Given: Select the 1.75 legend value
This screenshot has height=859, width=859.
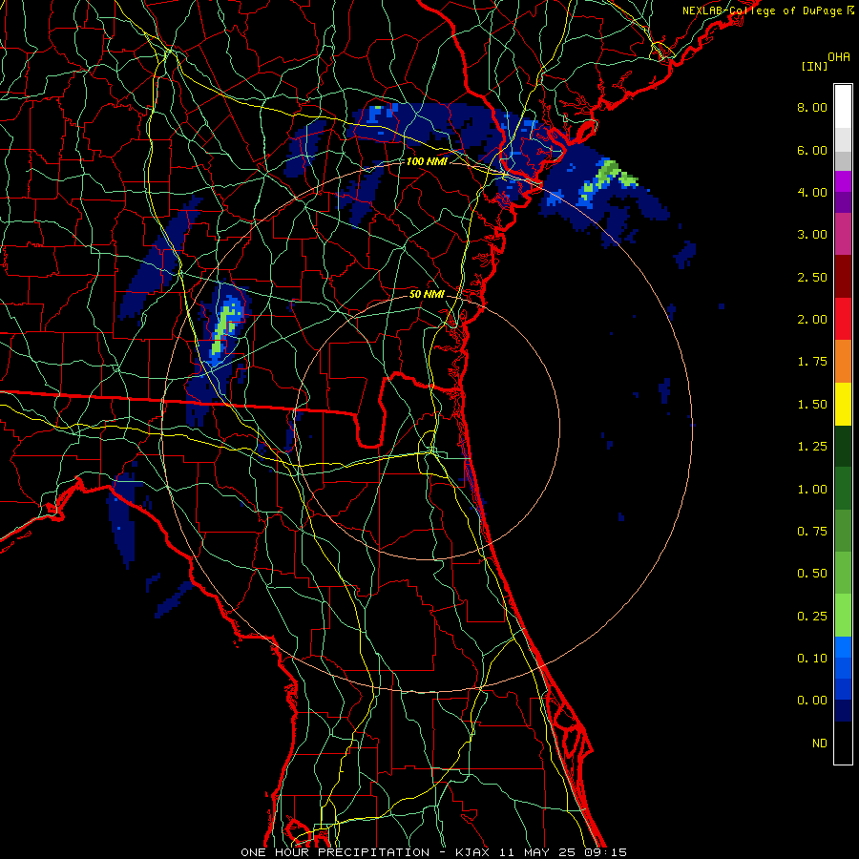Looking at the screenshot, I should coord(812,362).
